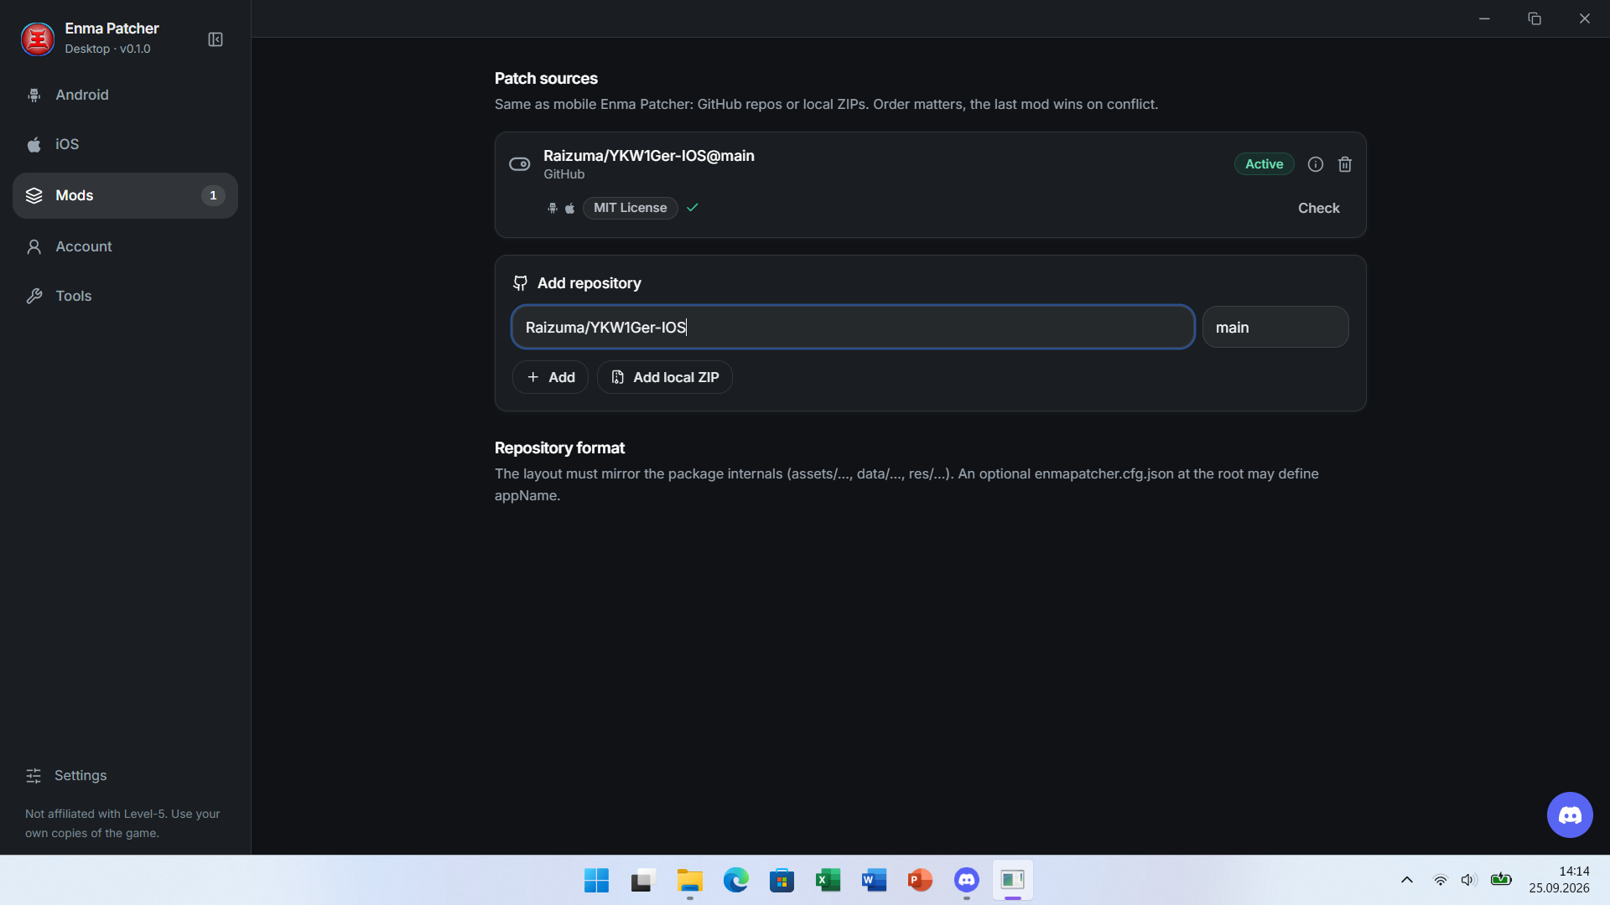Open the iOS section
The height and width of the screenshot is (905, 1610).
[x=125, y=144]
